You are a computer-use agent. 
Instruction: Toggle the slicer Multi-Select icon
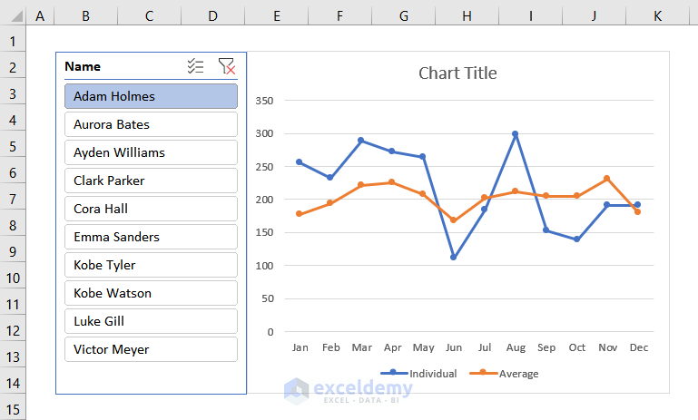(195, 66)
